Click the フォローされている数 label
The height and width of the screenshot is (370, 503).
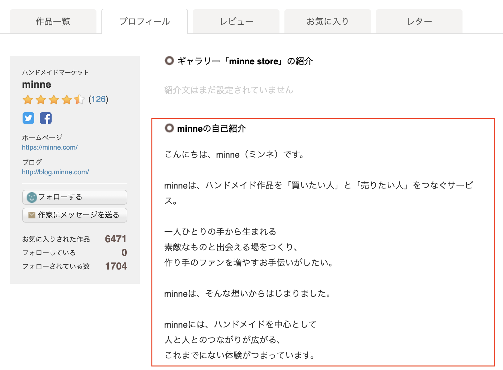(56, 266)
